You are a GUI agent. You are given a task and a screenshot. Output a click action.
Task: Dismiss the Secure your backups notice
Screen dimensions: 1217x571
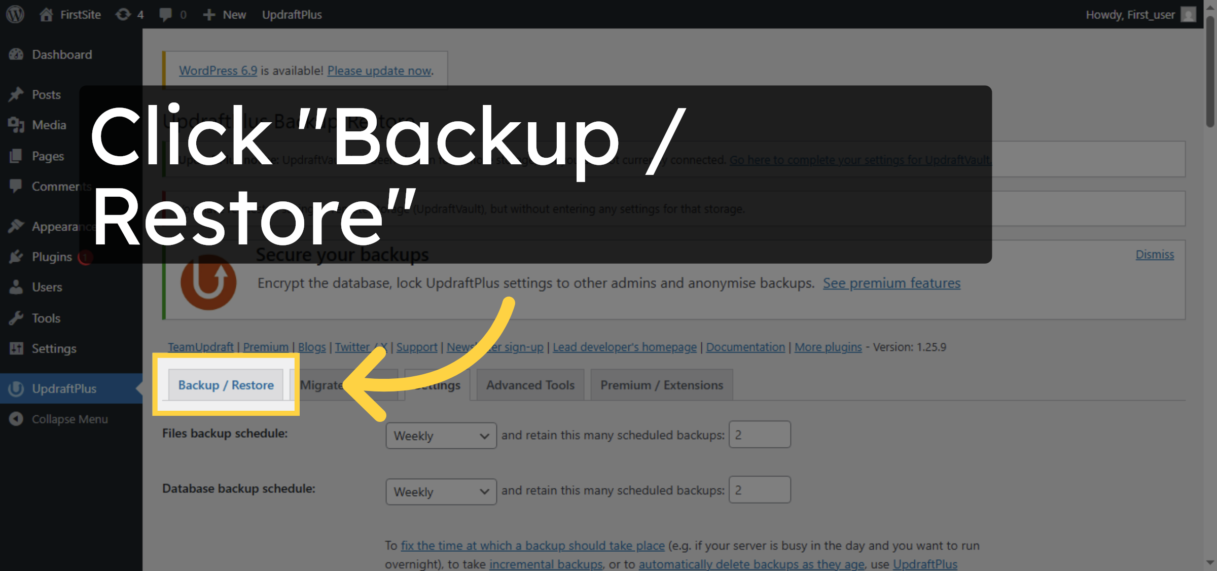[x=1154, y=254]
